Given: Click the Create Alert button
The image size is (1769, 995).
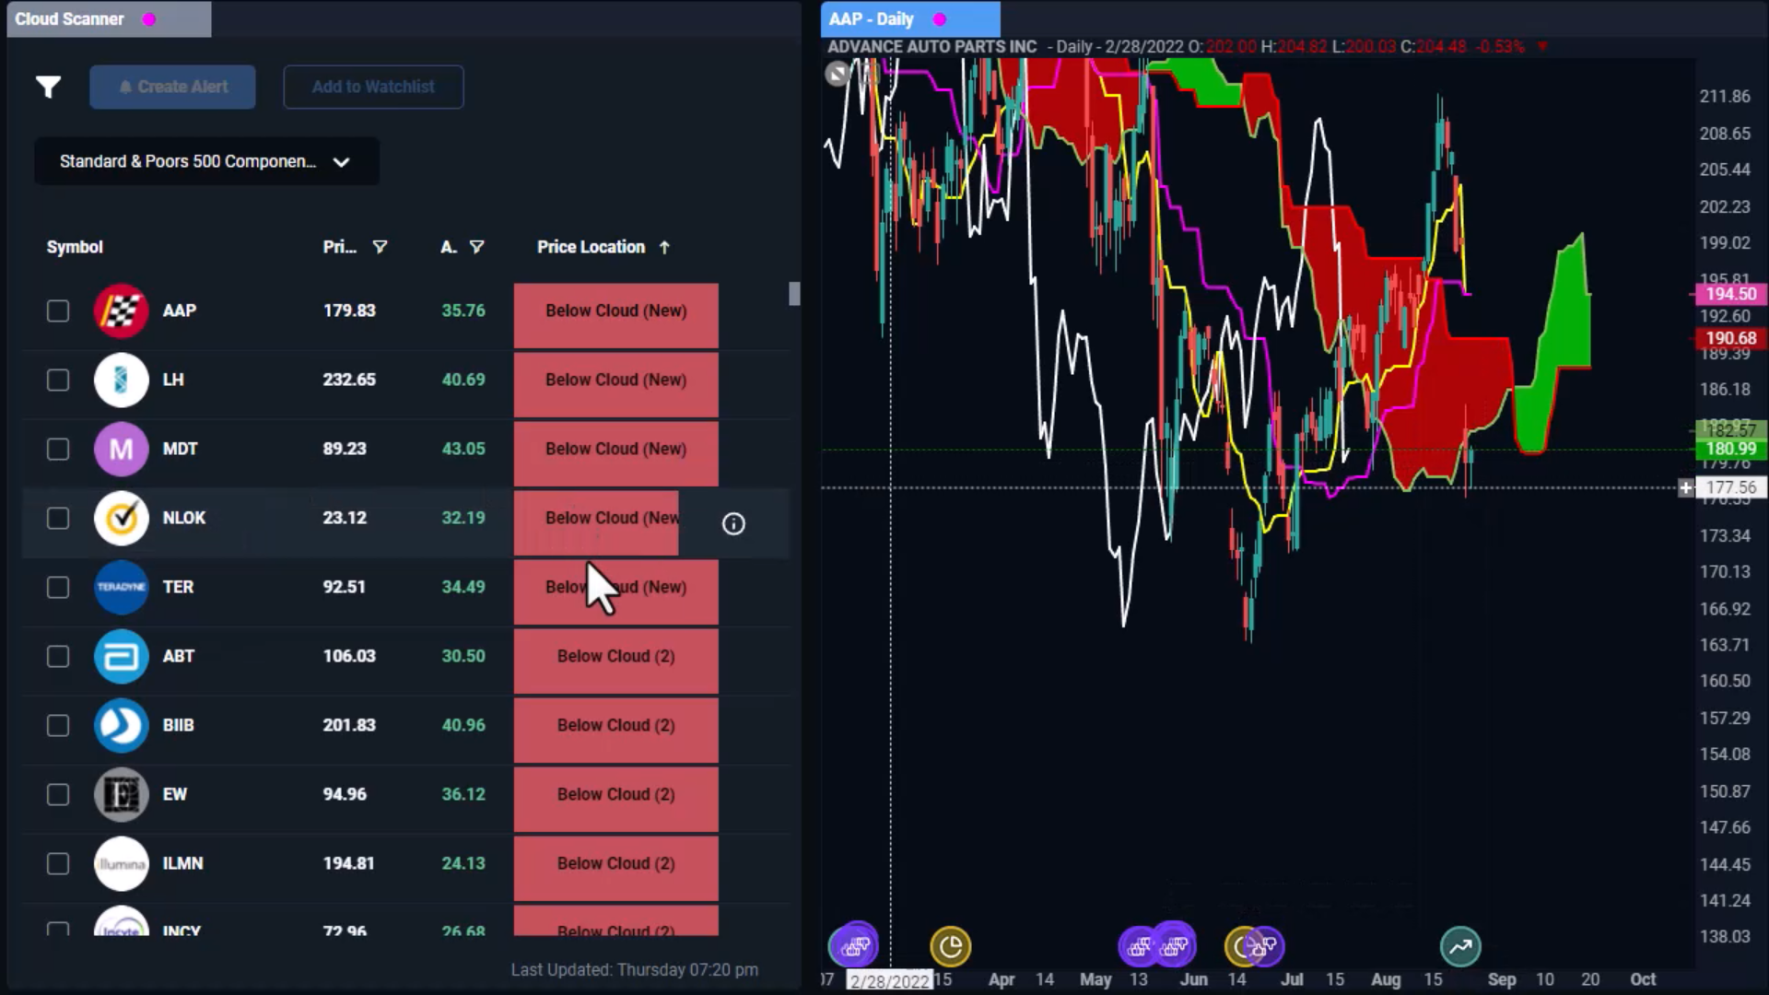Looking at the screenshot, I should coord(172,87).
